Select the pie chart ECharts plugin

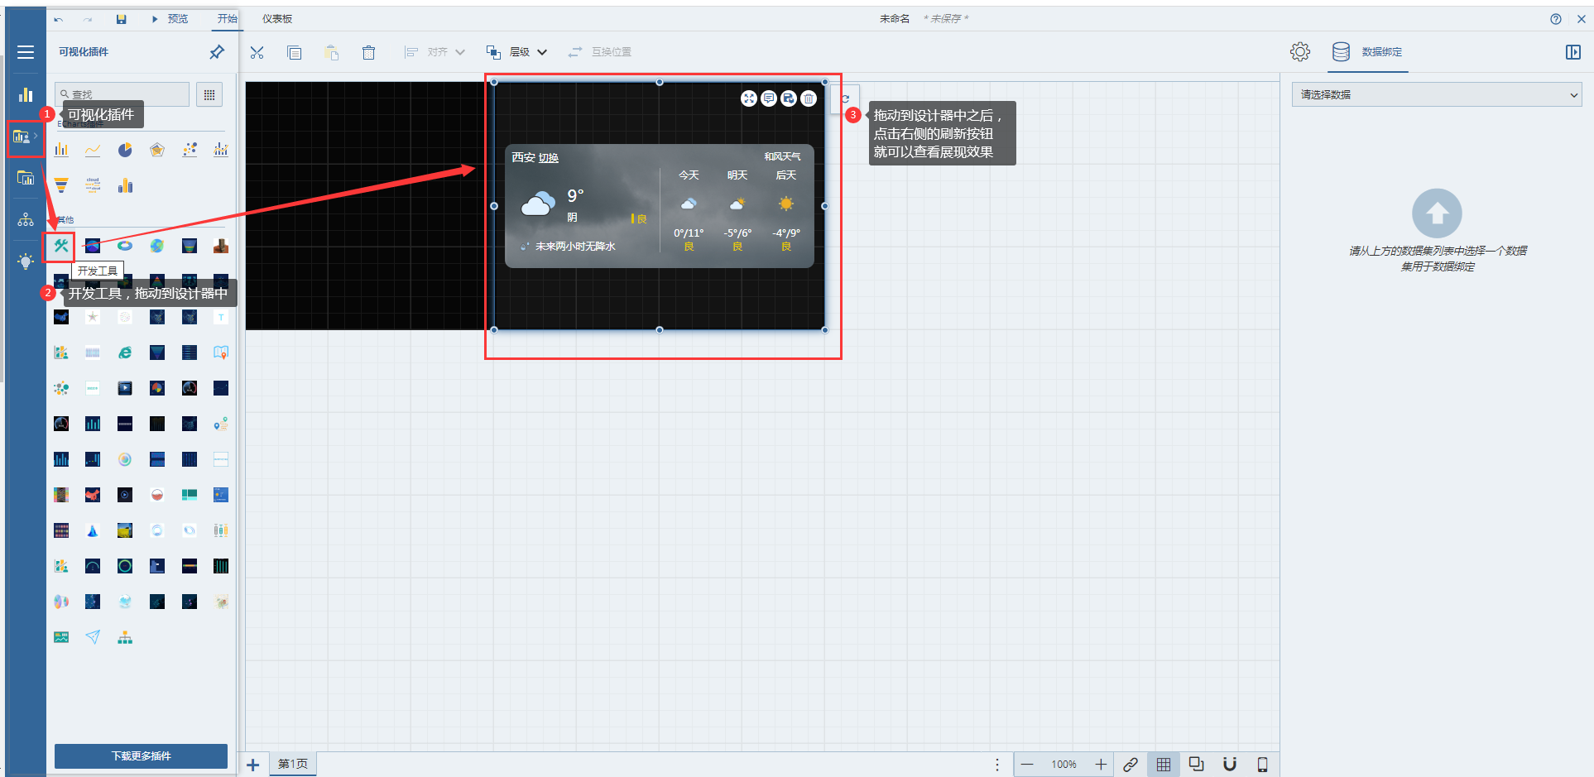(x=125, y=150)
